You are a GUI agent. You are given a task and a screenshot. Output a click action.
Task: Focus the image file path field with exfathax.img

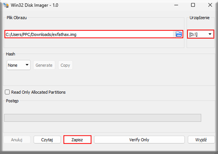tap(89, 34)
